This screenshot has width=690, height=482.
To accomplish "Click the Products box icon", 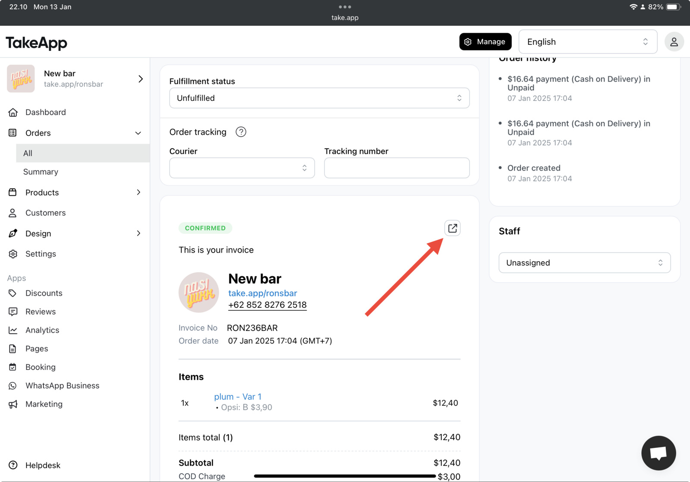I will coord(13,192).
